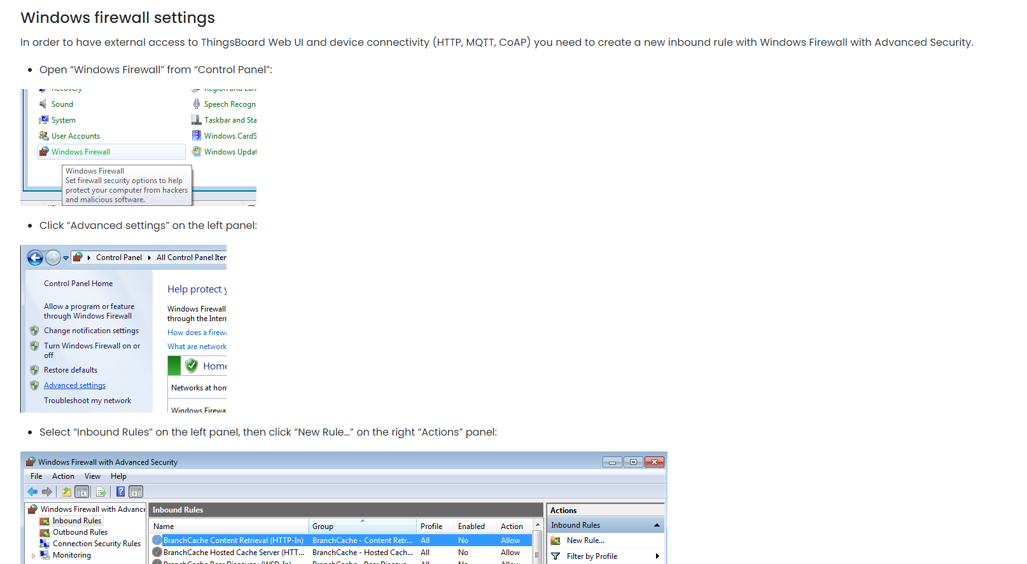Click Control Panel Home link
Screen dimensions: 1027x564
point(78,284)
